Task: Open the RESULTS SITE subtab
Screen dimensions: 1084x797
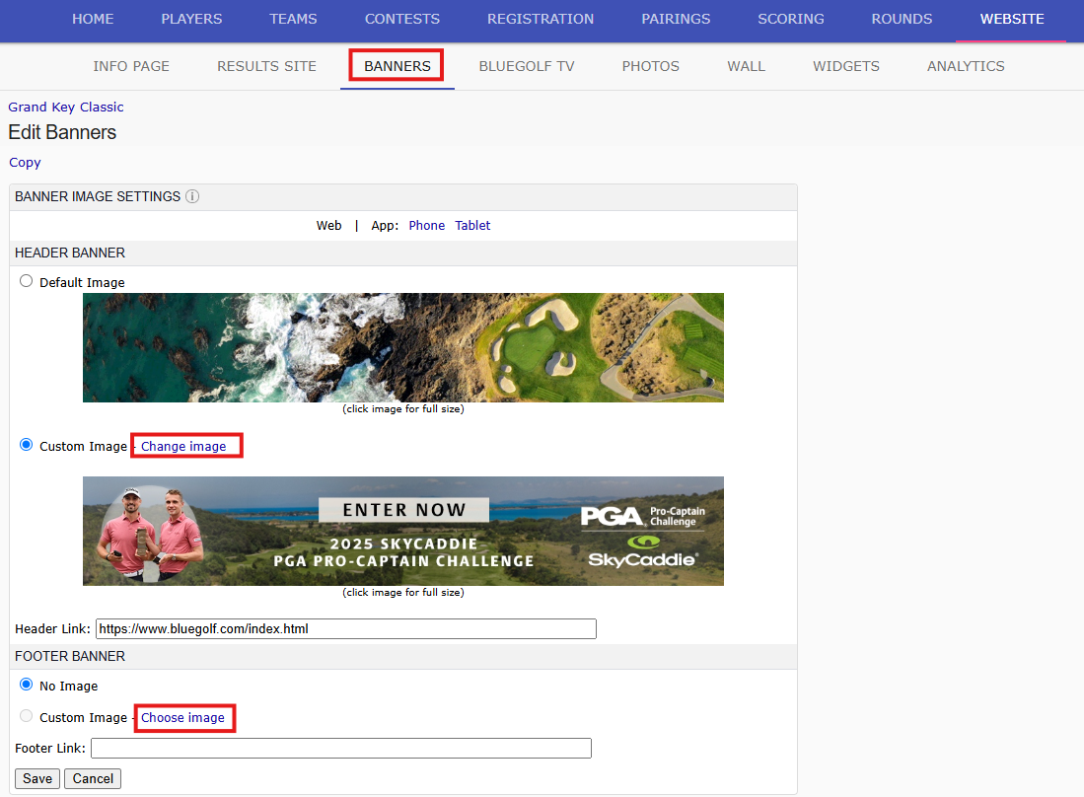Action: [267, 66]
